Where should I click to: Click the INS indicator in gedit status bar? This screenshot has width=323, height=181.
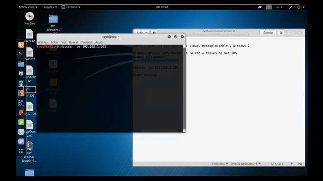pos(300,164)
